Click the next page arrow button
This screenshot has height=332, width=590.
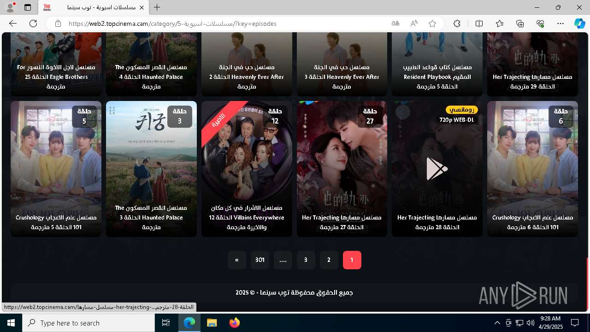point(237,260)
